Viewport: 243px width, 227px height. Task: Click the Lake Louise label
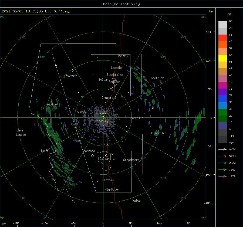tap(21, 133)
